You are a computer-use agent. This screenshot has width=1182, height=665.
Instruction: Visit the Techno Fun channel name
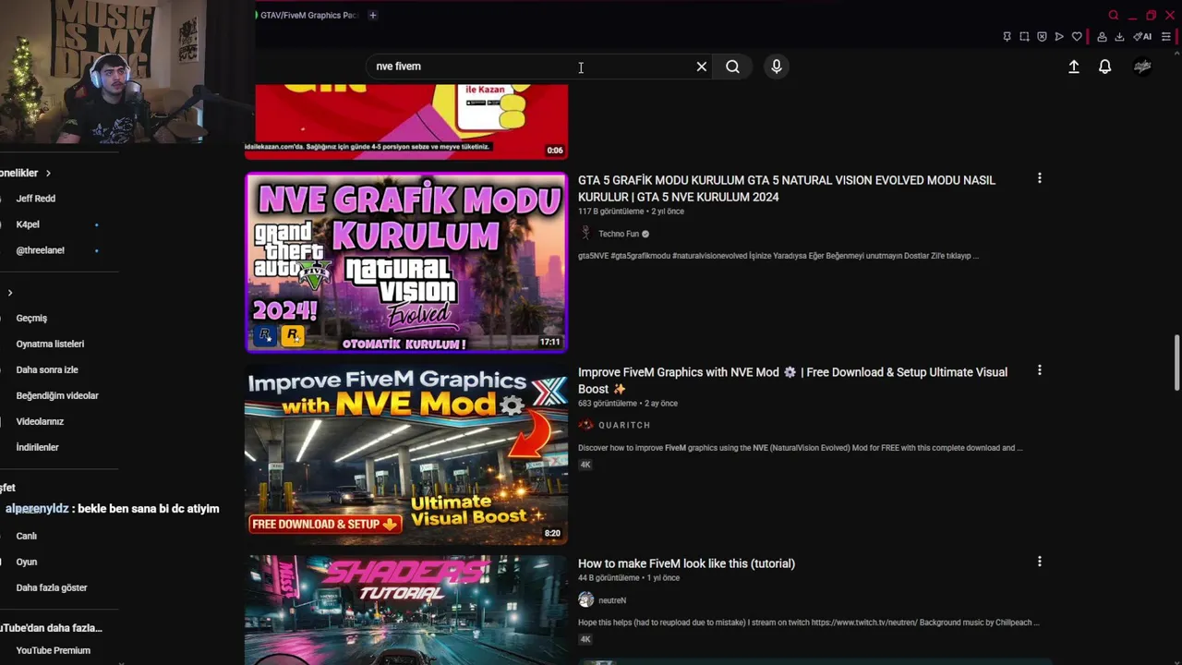pos(619,235)
